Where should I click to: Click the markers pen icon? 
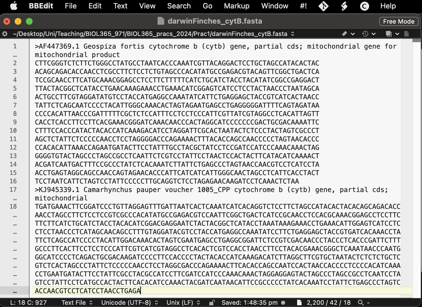tap(344, 34)
